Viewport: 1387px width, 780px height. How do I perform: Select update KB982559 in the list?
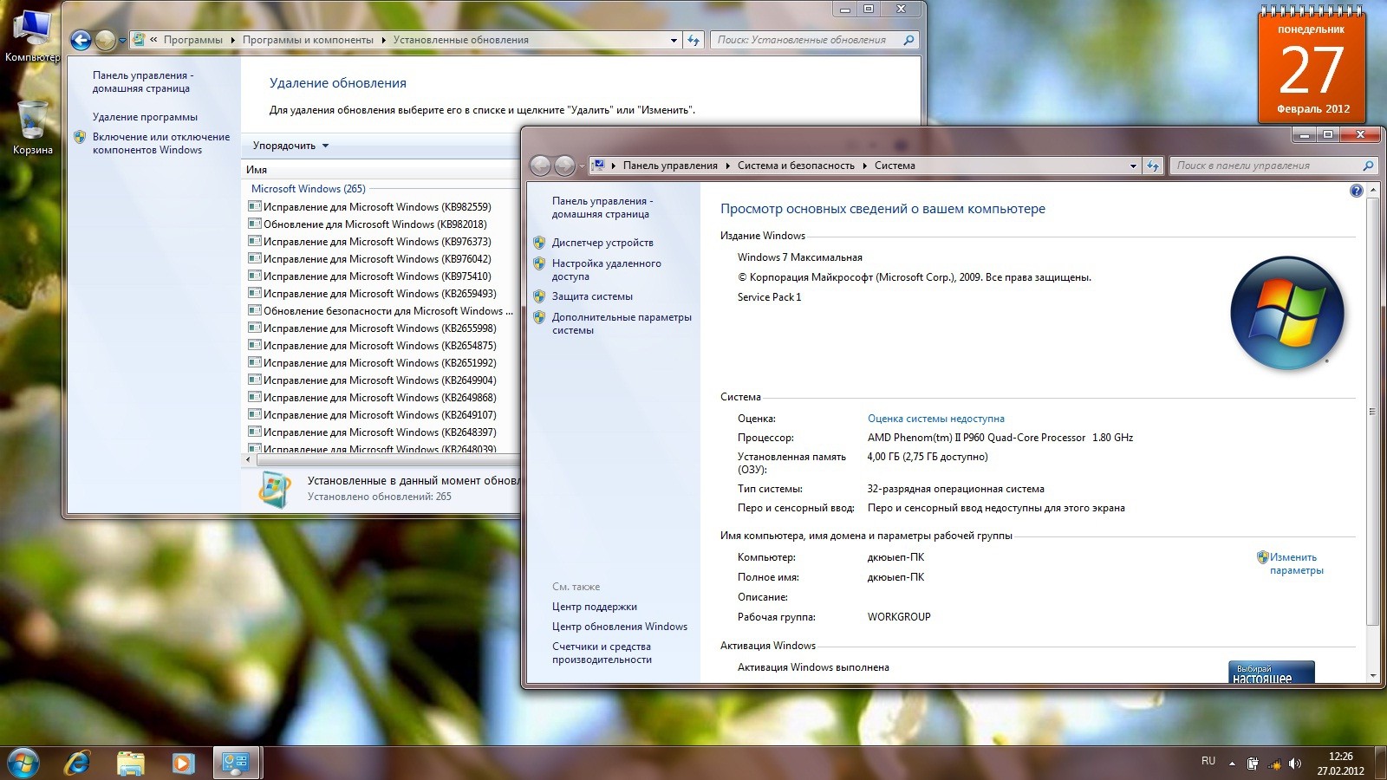[377, 207]
